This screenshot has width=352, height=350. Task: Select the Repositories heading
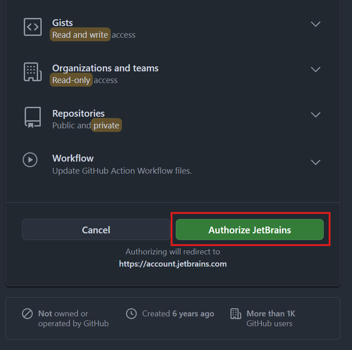pyautogui.click(x=78, y=114)
